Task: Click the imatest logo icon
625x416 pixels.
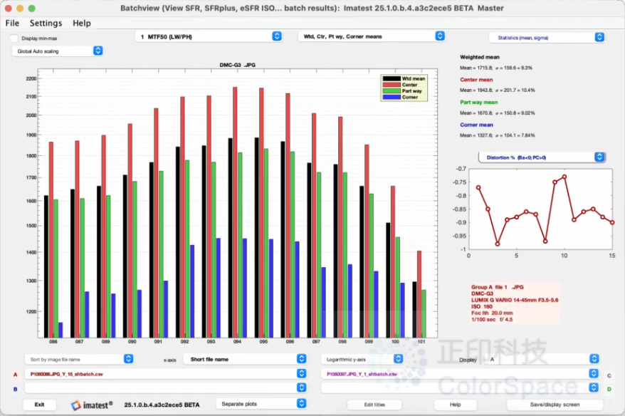Action: click(x=75, y=405)
